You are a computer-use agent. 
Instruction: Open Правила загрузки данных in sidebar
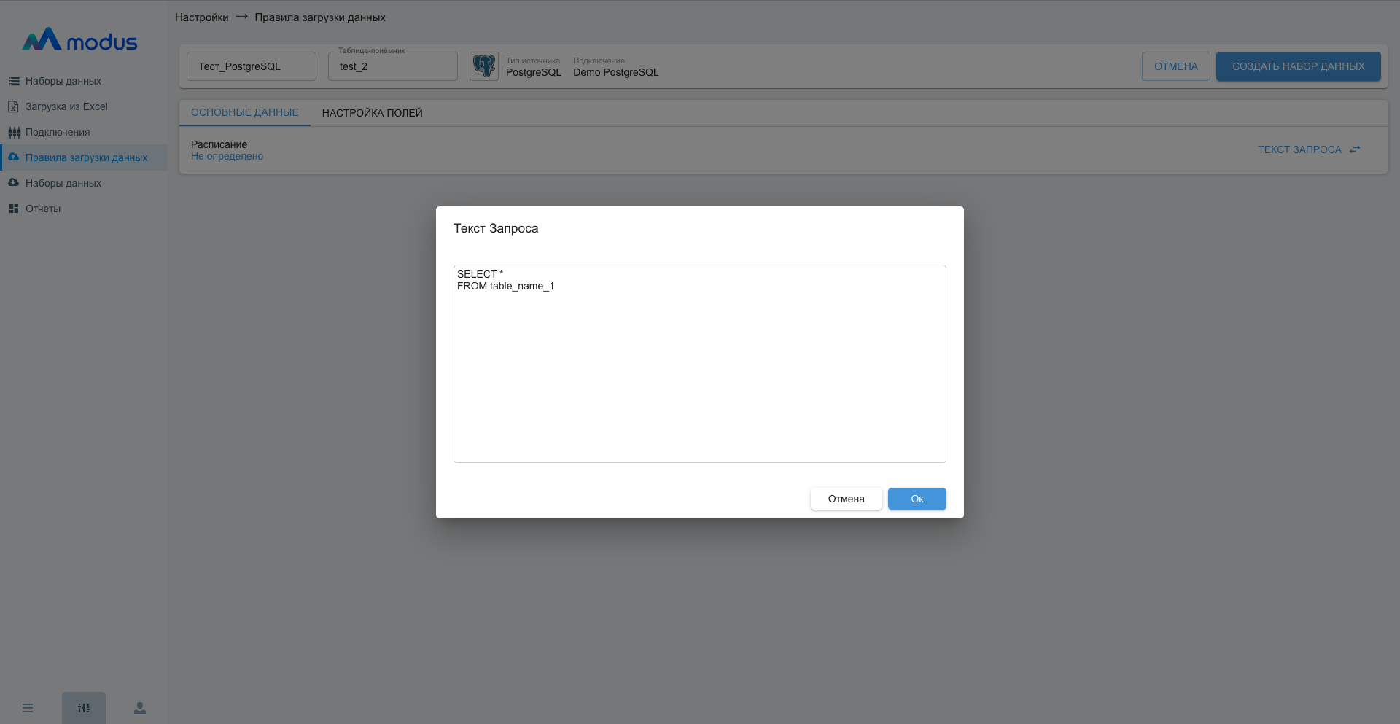click(86, 157)
